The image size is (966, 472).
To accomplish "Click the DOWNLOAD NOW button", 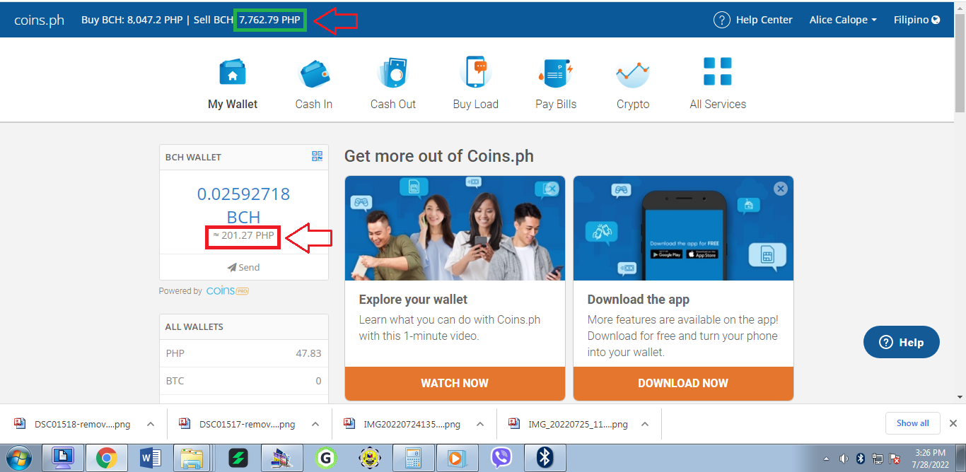I will click(683, 383).
